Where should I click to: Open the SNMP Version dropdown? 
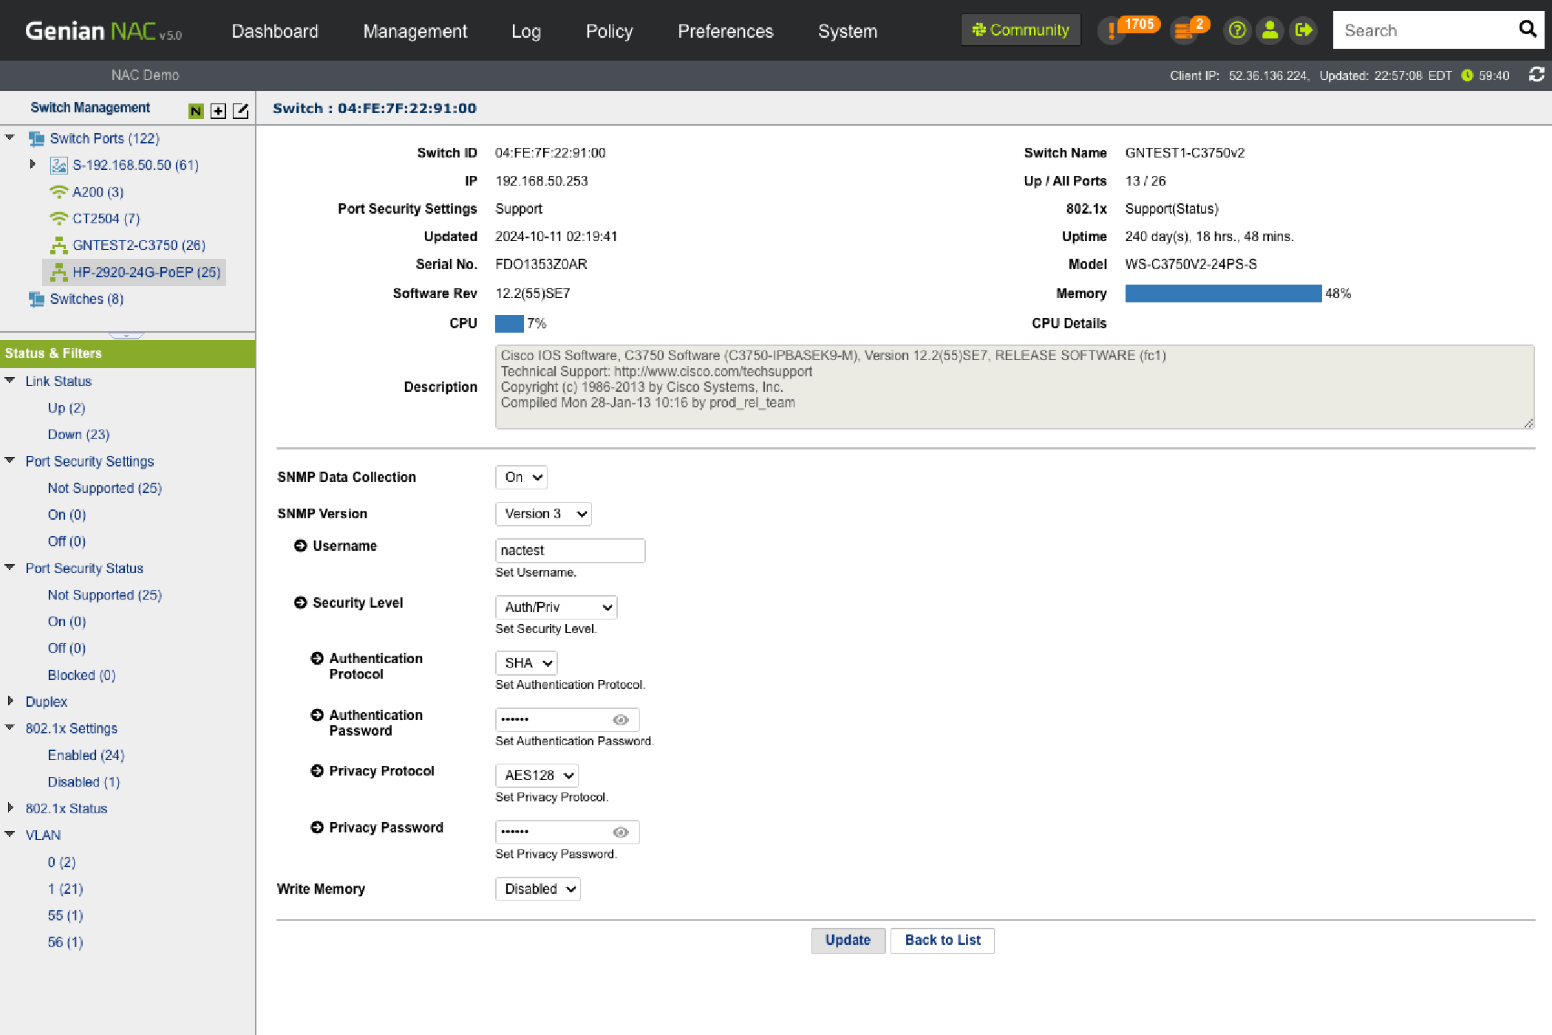click(x=543, y=514)
